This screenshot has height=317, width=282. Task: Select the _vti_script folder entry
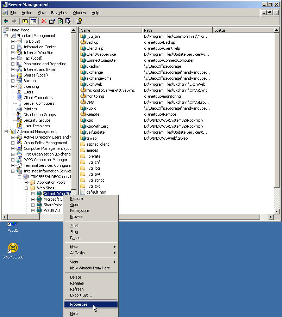[95, 180]
